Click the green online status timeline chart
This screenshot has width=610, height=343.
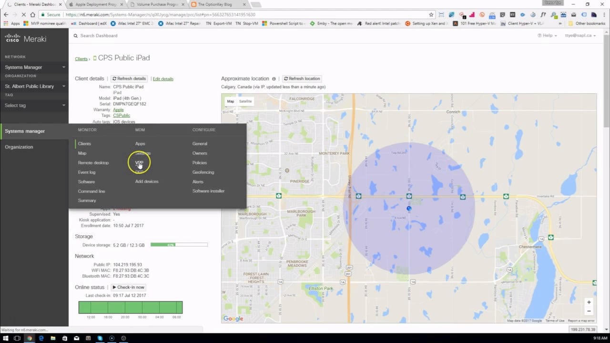(131, 307)
